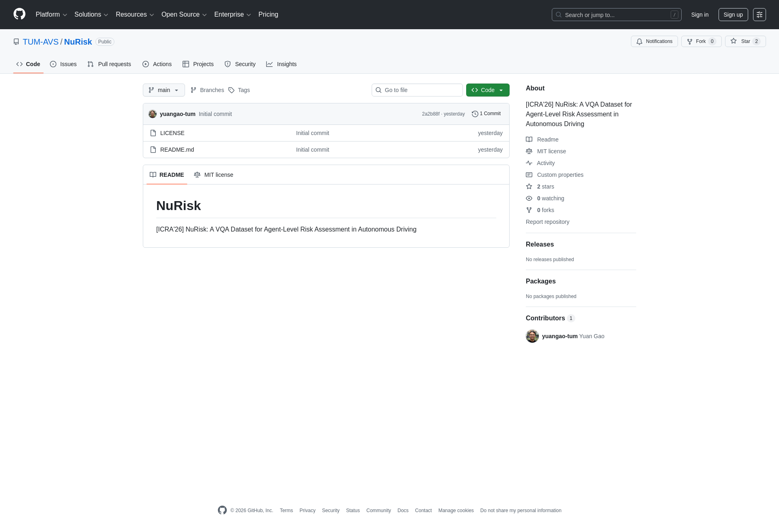Viewport: 779px width, 532px height.
Task: Click yuangao-tum avatar in commit row
Action: 153,114
